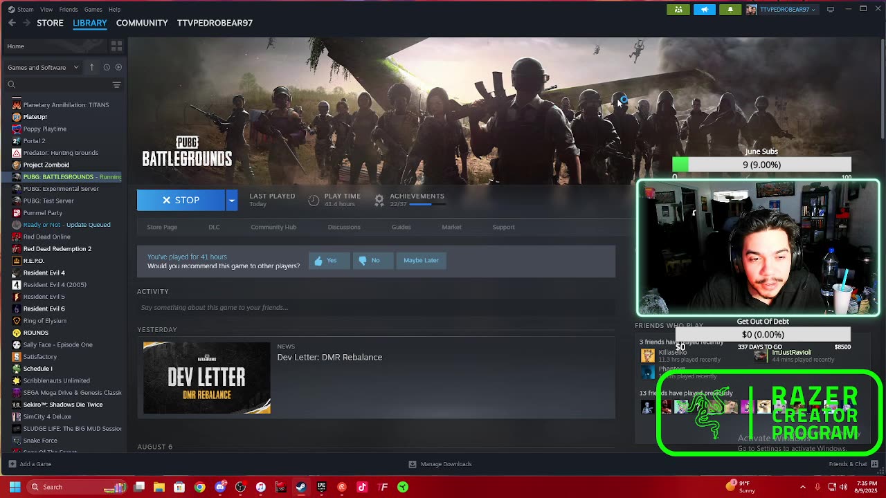The image size is (886, 498).
Task: Open the Friends menu
Action: 69,10
